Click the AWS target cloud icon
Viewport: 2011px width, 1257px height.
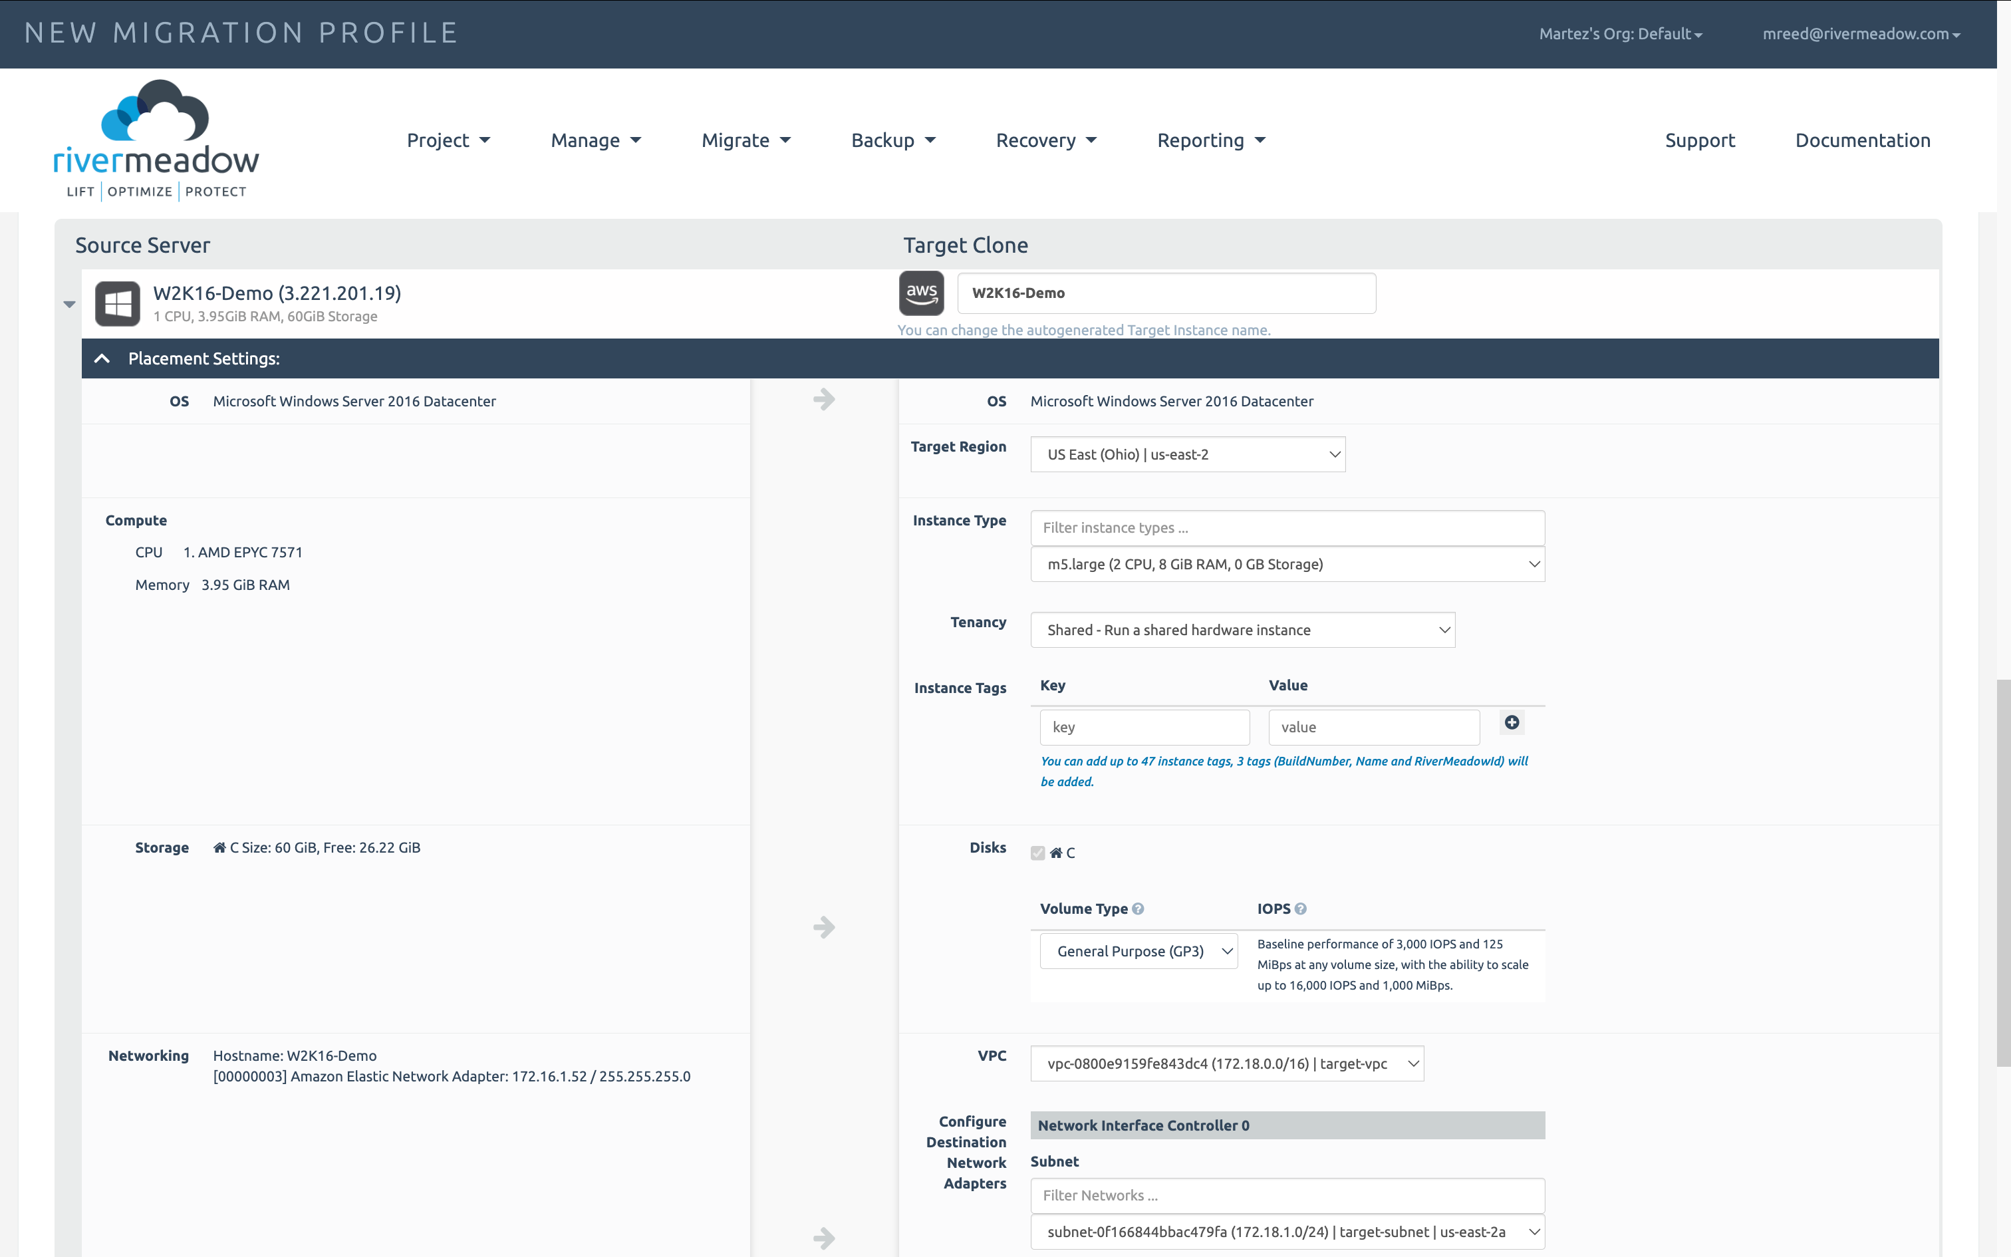pyautogui.click(x=921, y=293)
